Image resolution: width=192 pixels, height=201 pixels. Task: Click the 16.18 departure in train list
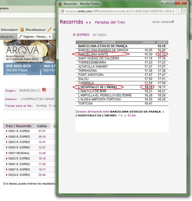coord(42,158)
